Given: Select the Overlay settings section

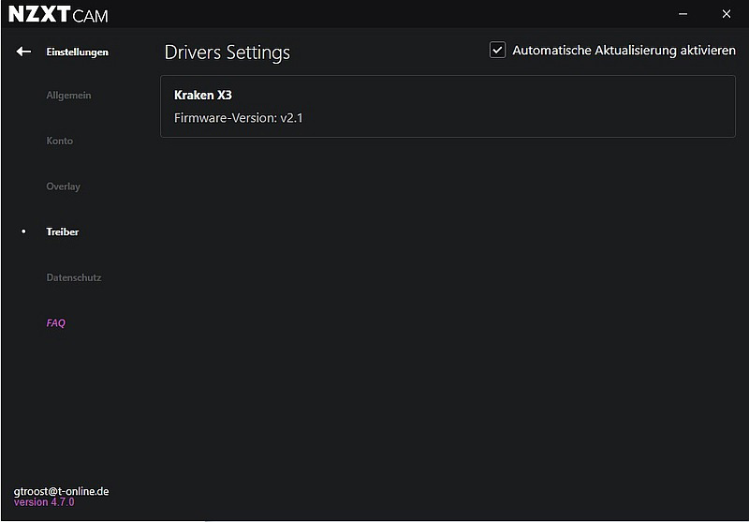Looking at the screenshot, I should [63, 186].
